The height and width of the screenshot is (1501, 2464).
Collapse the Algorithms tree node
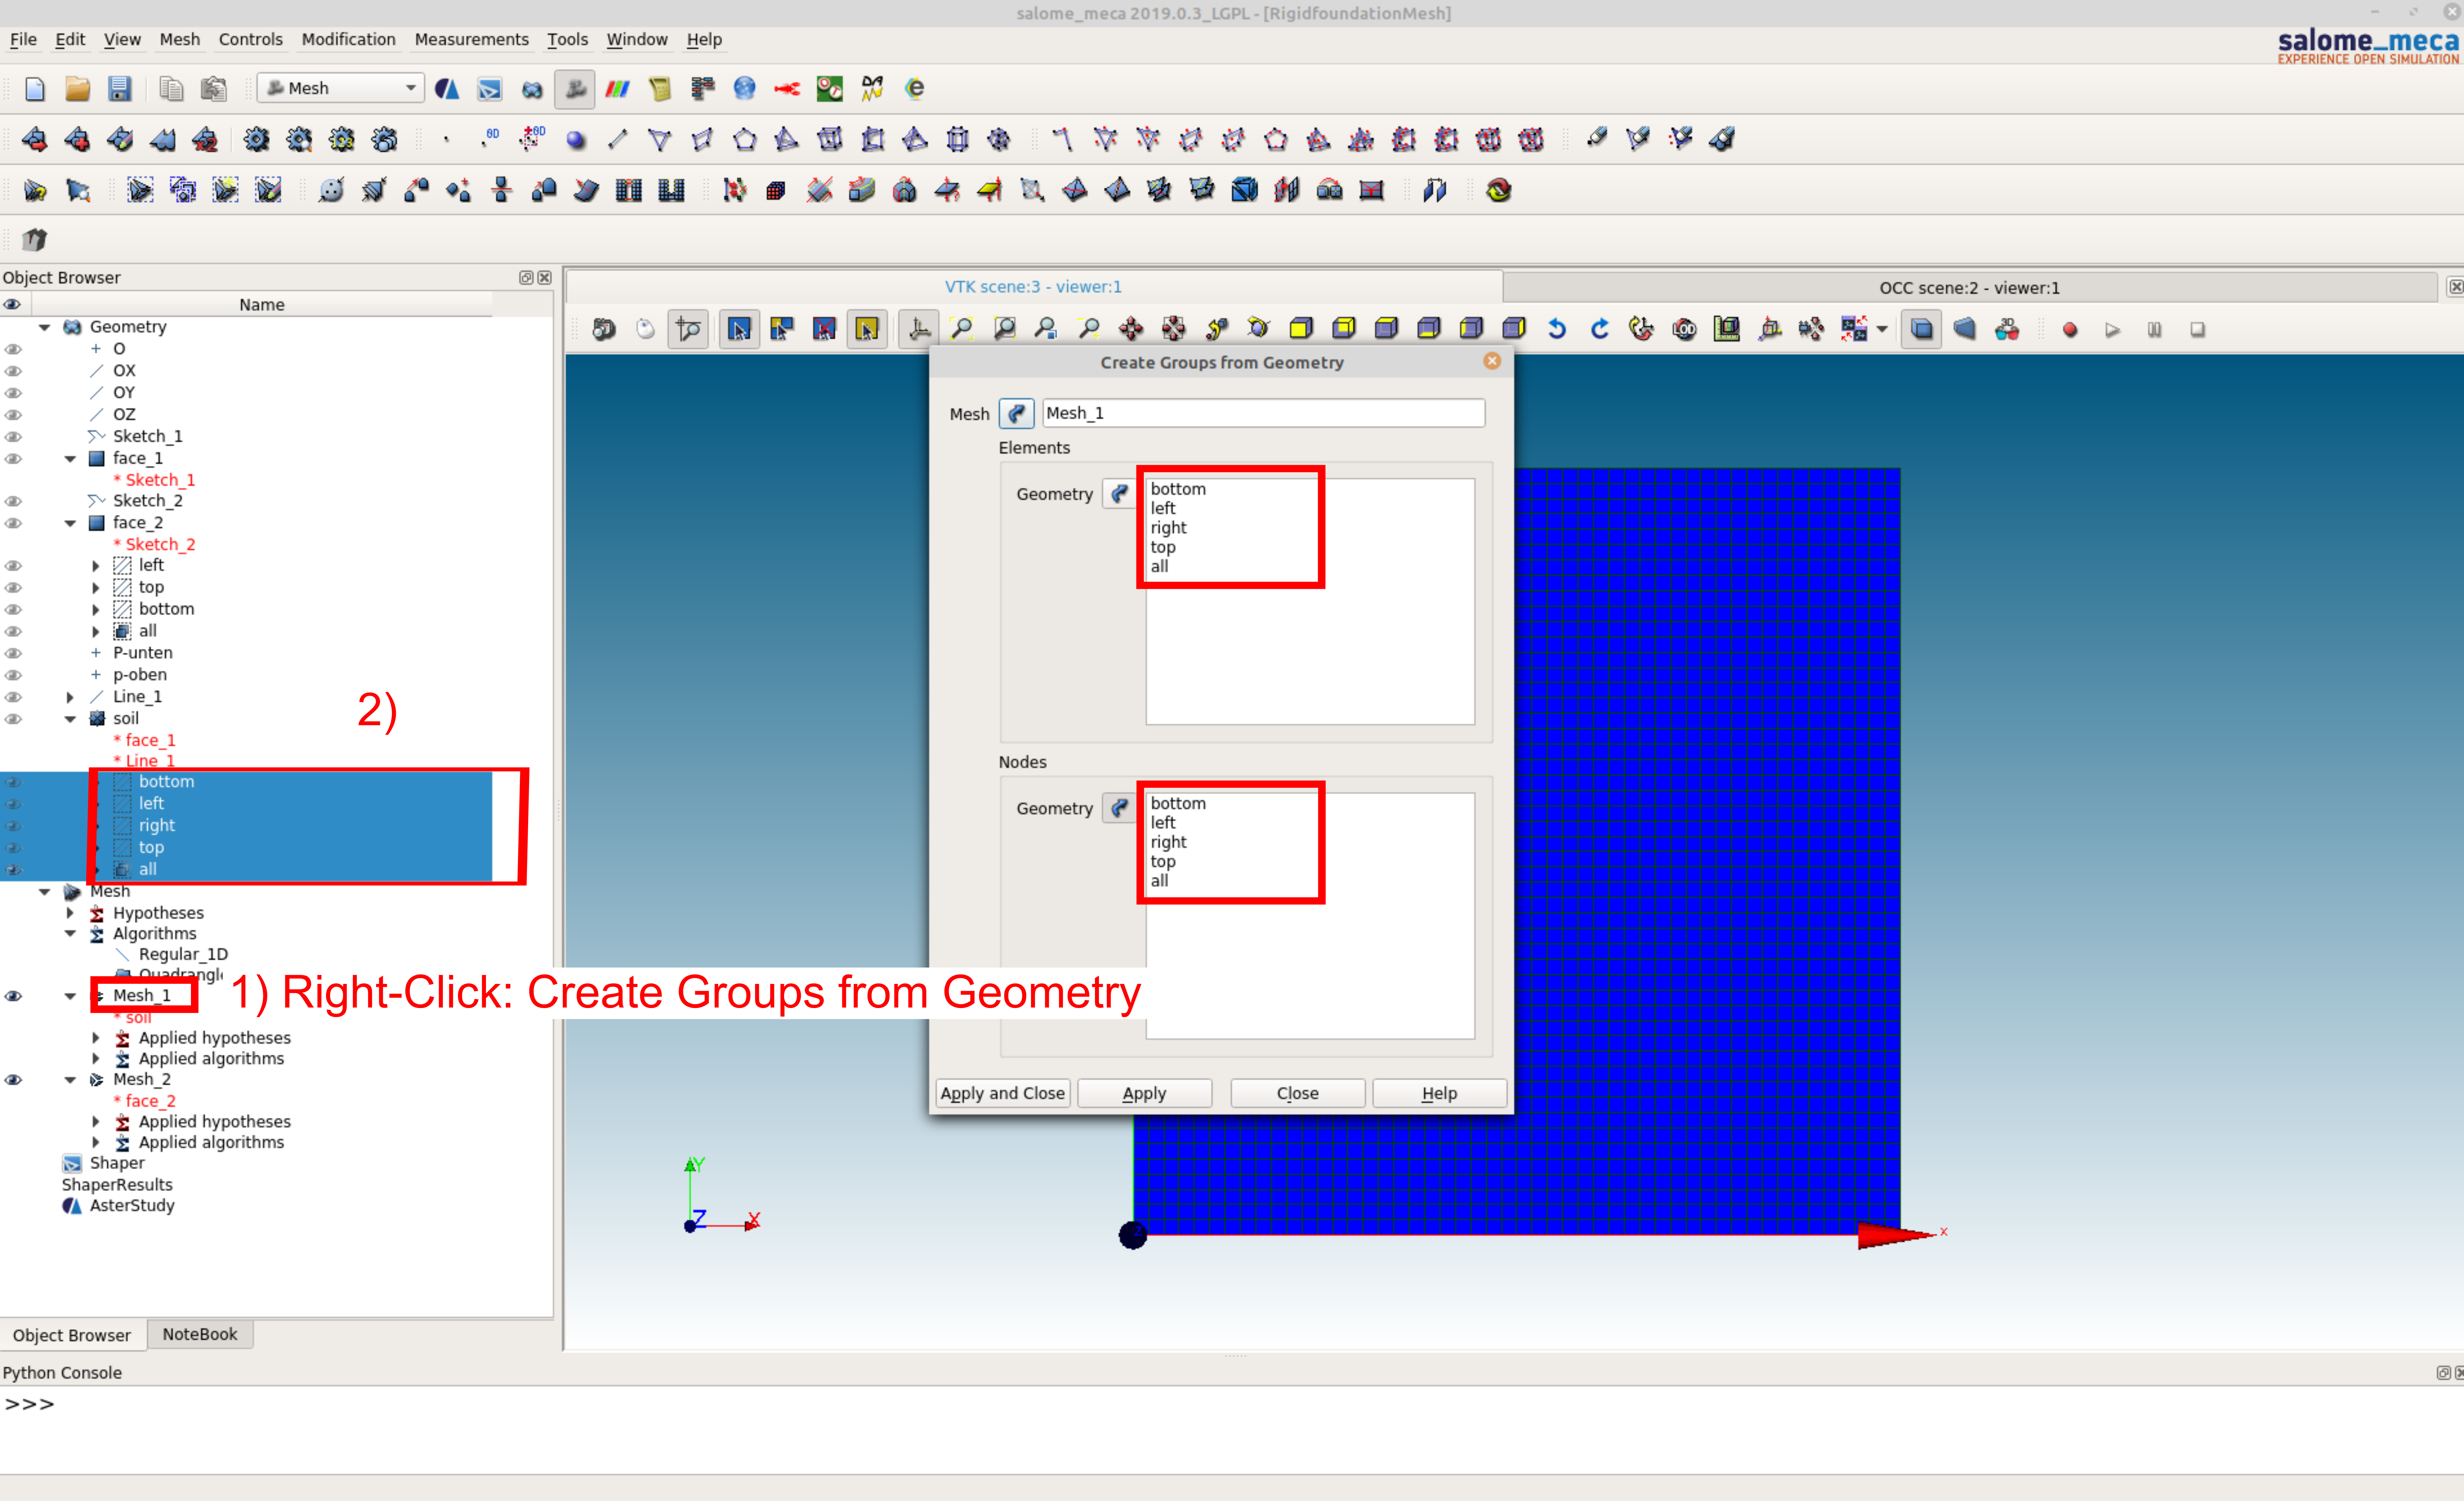coord(70,934)
